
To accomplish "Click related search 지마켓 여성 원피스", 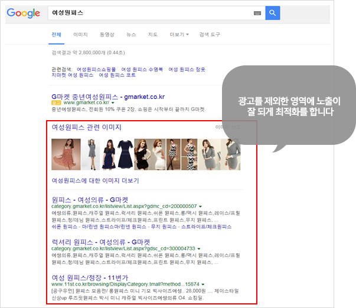I will [73, 75].
